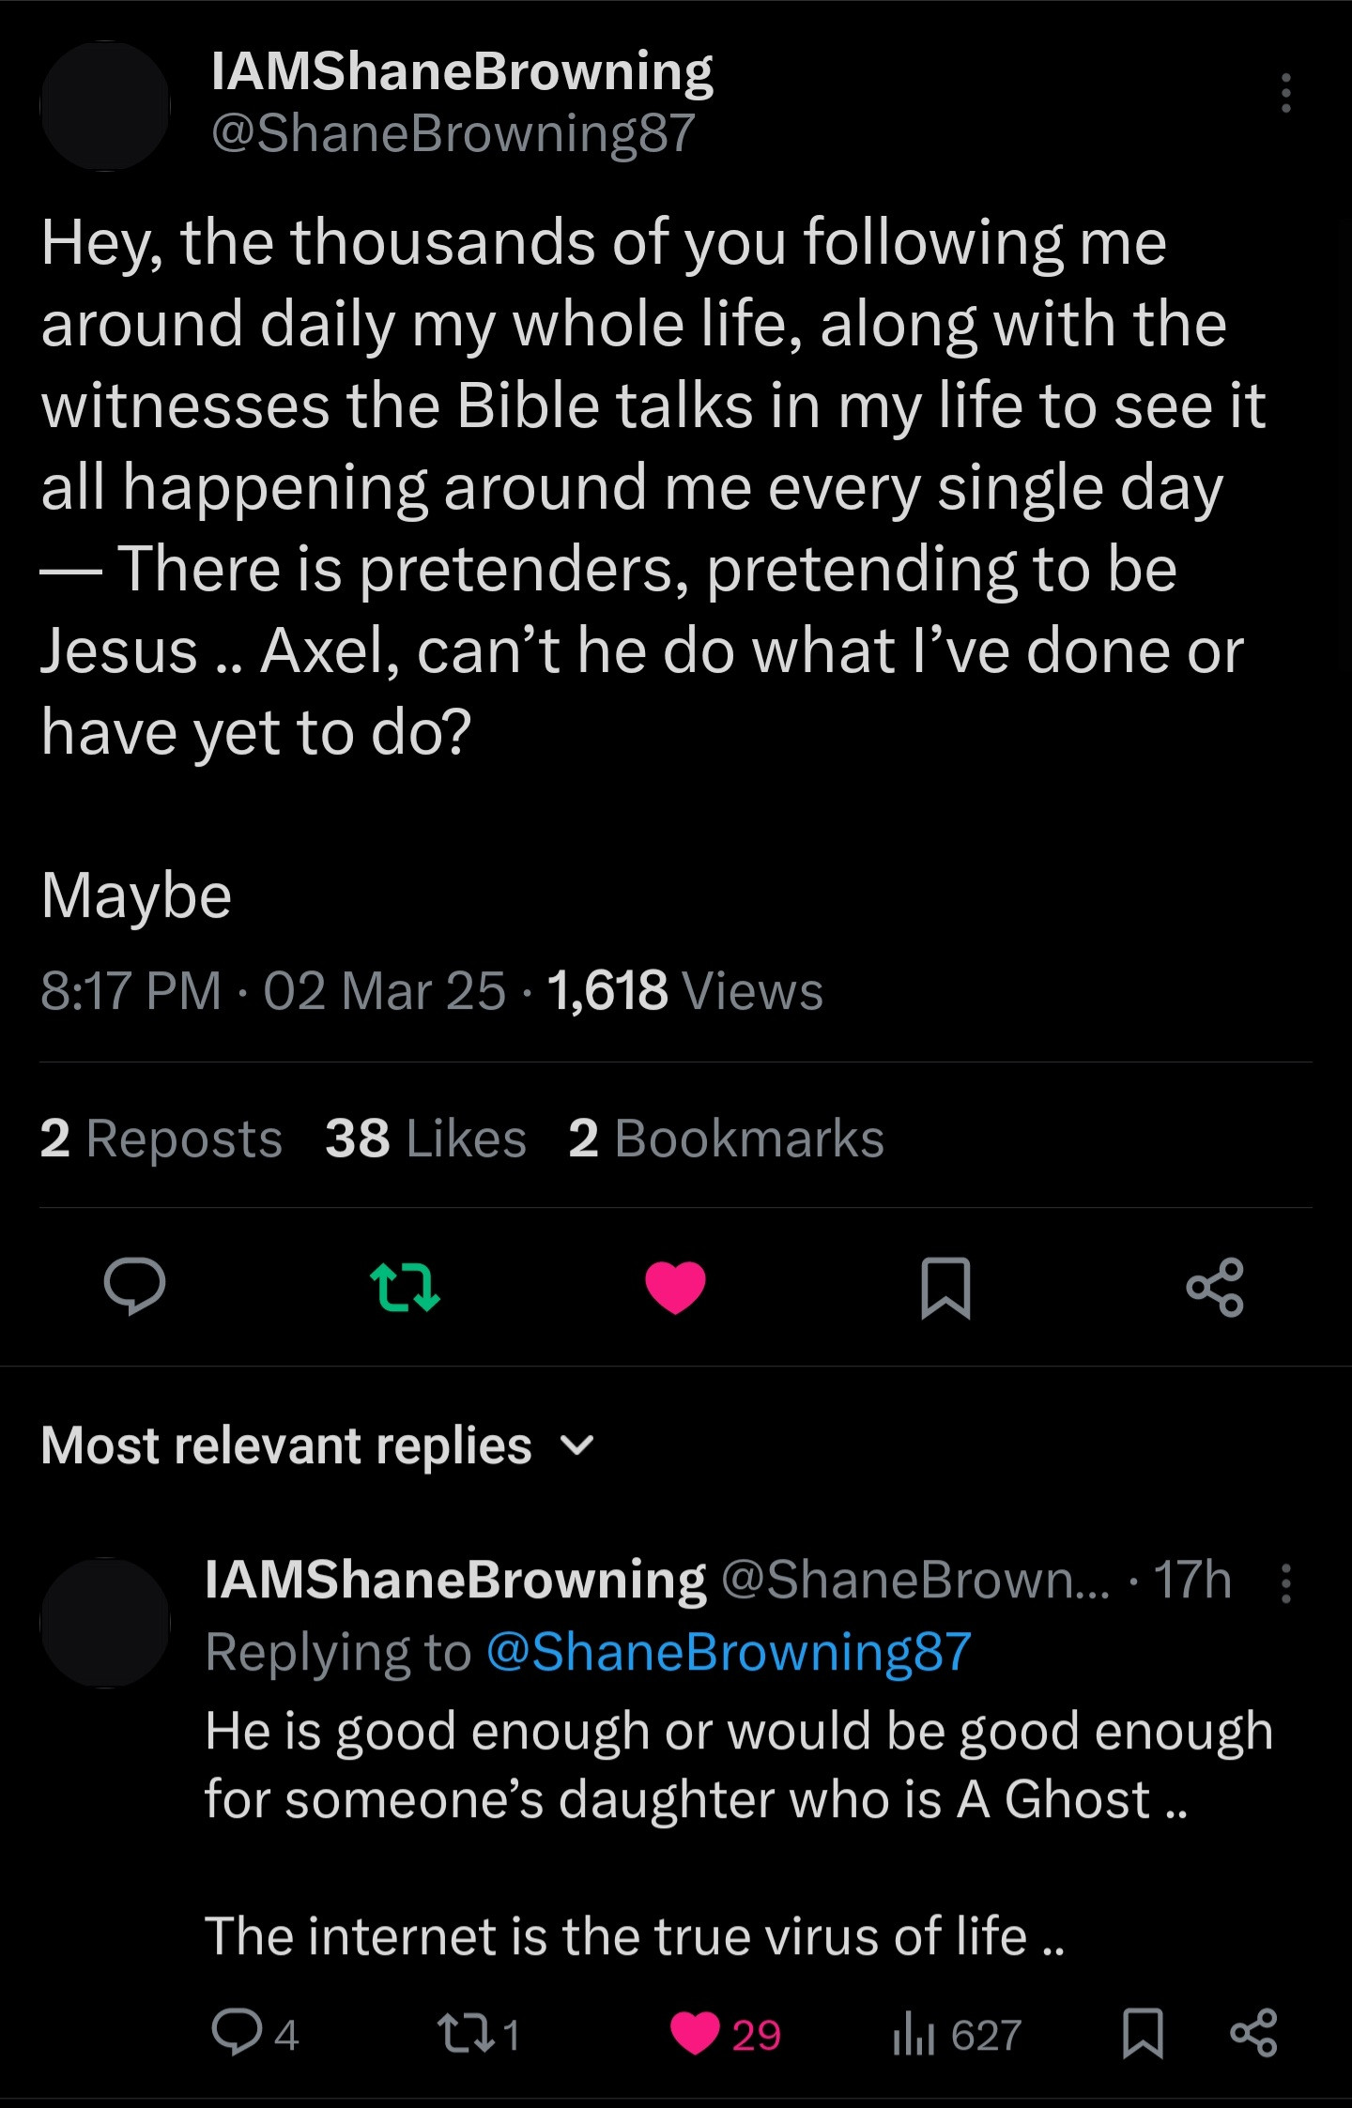The width and height of the screenshot is (1352, 2108).
Task: Open the reply author's avatar
Action: click(x=105, y=1623)
